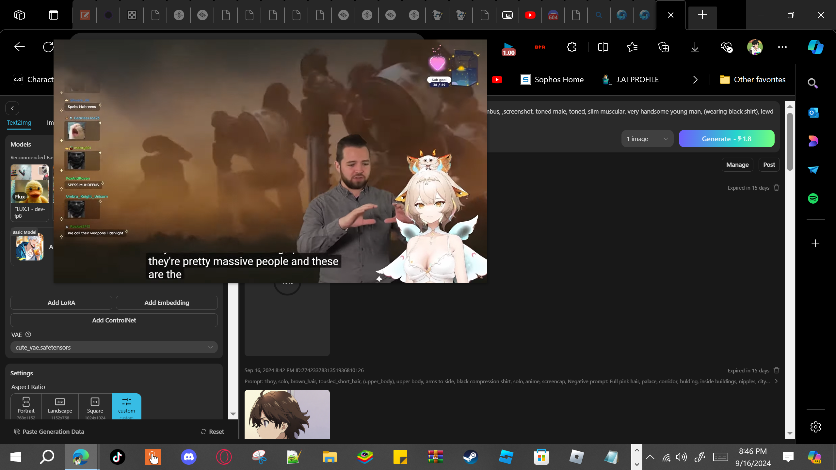Open Spotify in the sidebar
Viewport: 836px width, 470px height.
[x=813, y=198]
